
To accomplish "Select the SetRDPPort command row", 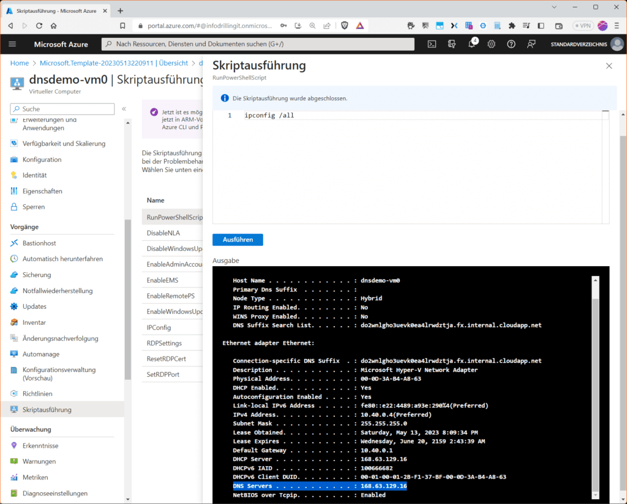I will coord(172,374).
